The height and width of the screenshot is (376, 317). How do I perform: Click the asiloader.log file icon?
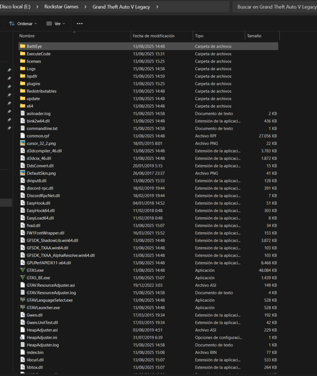click(23, 113)
